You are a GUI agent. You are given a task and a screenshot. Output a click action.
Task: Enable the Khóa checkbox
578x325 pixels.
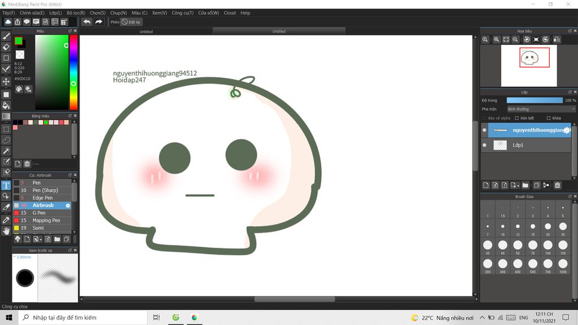click(549, 118)
